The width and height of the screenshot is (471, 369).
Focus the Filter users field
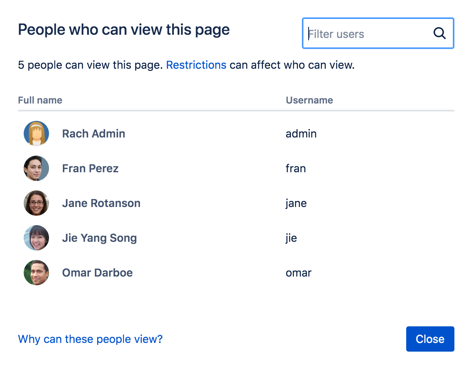tap(367, 34)
